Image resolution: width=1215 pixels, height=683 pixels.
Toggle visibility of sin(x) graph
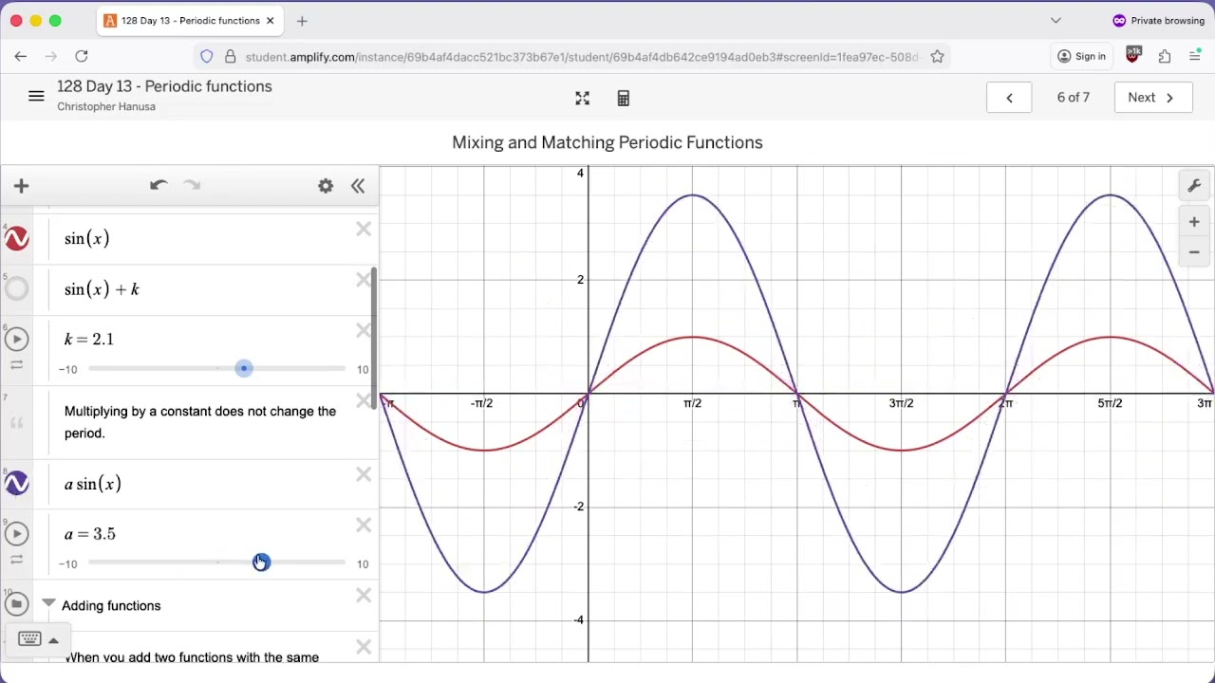pyautogui.click(x=16, y=239)
